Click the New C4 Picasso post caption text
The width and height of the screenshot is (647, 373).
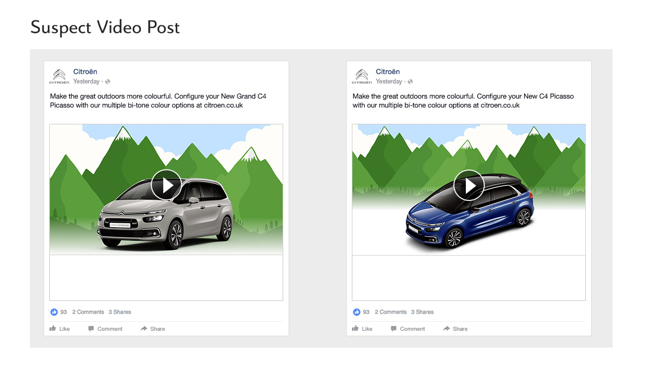point(463,100)
